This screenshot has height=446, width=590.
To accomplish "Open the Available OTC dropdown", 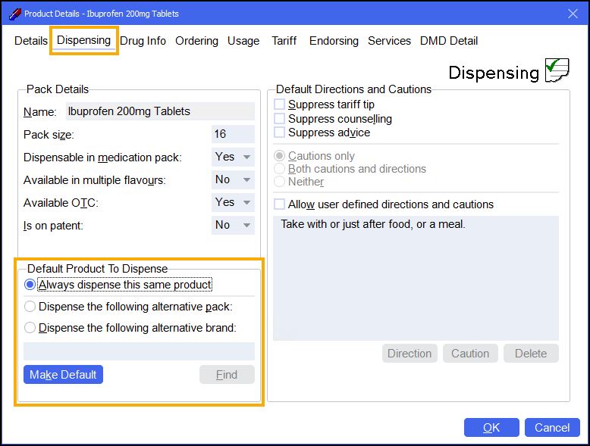I will (x=233, y=202).
